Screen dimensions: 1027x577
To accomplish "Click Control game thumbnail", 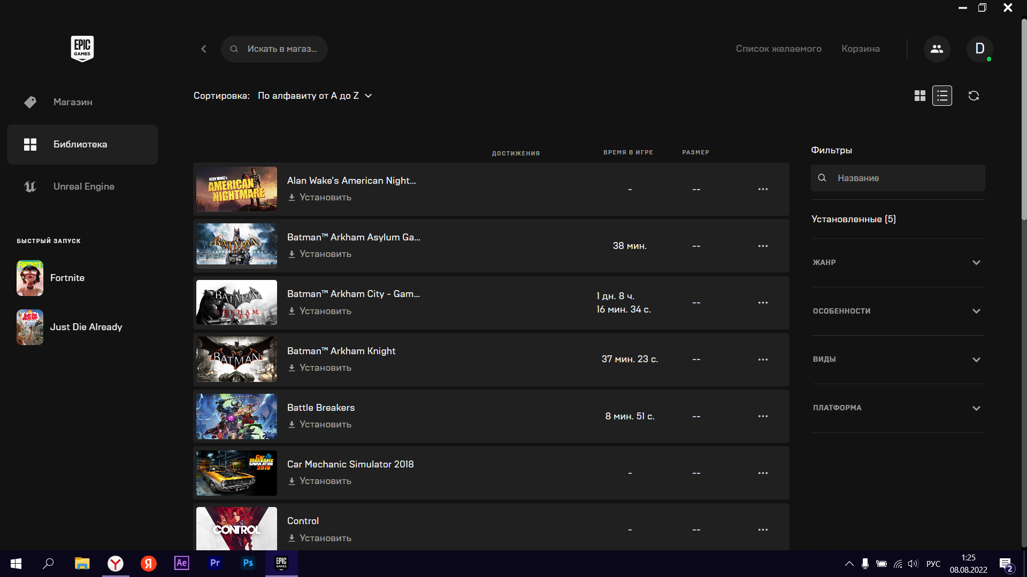I will click(x=236, y=528).
